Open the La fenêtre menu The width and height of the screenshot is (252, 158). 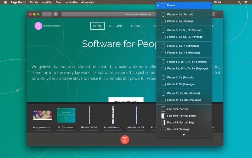(x=71, y=2)
